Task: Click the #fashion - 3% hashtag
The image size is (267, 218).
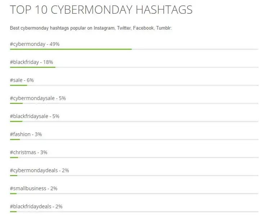Action: [26, 134]
